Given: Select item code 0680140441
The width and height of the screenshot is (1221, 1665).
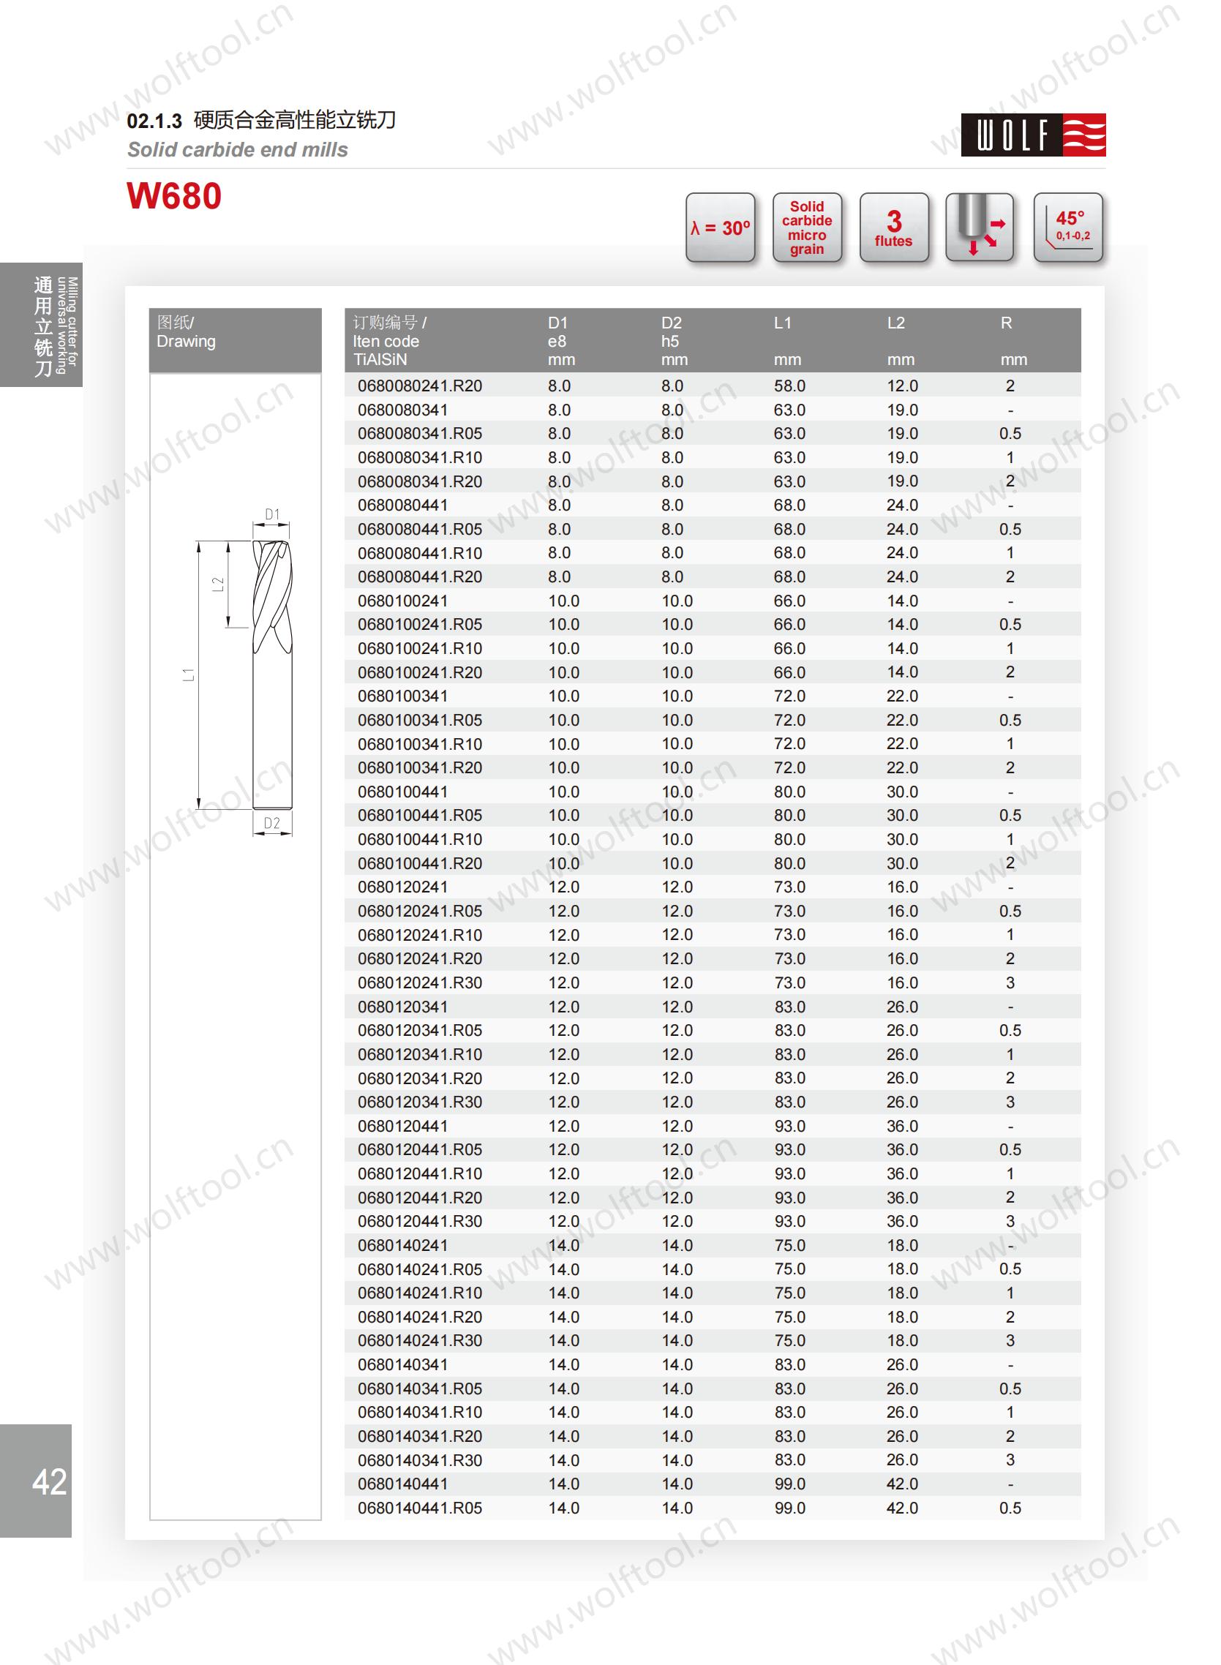Looking at the screenshot, I should 402,1484.
